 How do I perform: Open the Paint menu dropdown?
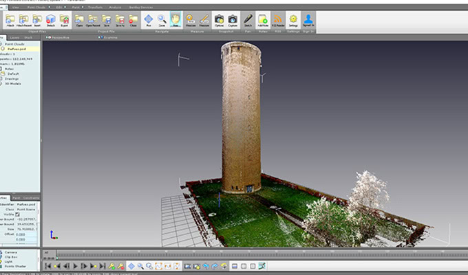[x=78, y=7]
